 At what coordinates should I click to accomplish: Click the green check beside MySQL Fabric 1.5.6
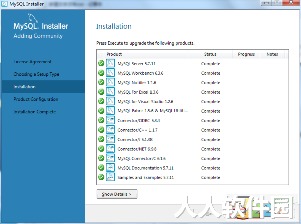tap(101, 111)
